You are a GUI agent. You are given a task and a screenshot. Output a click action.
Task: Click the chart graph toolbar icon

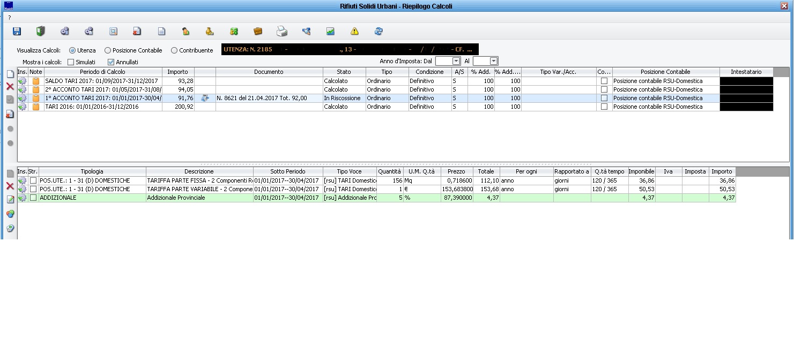pyautogui.click(x=330, y=32)
